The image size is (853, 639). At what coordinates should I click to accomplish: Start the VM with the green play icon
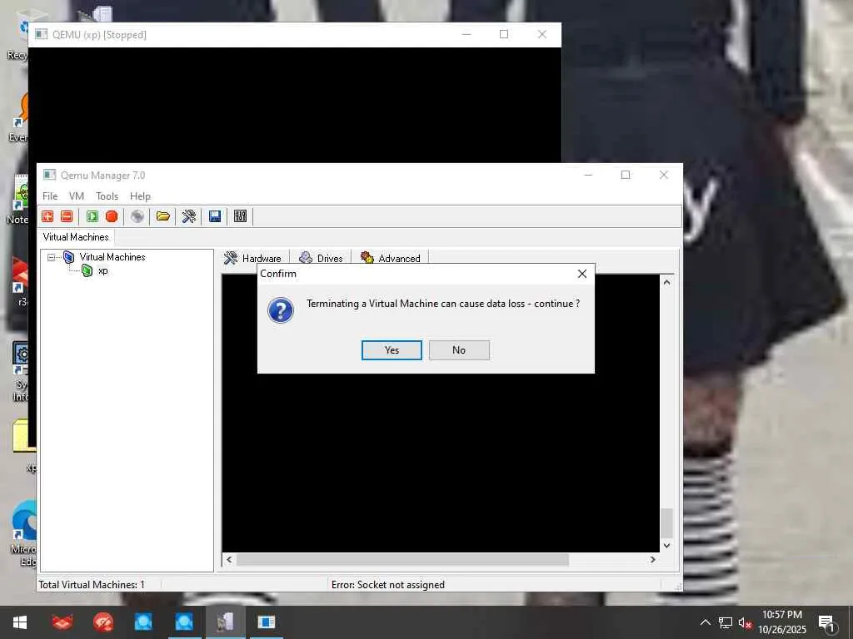coord(92,216)
